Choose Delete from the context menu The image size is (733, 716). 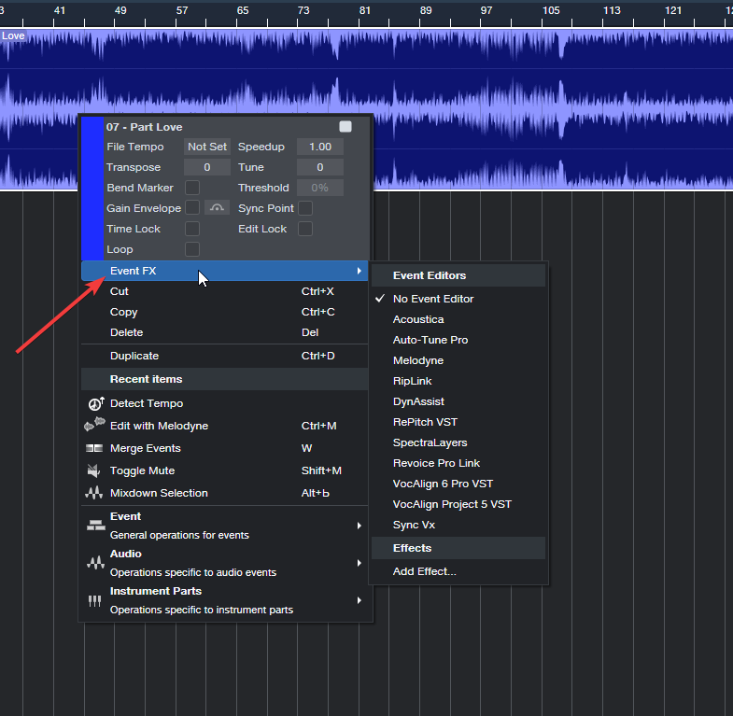(x=224, y=332)
